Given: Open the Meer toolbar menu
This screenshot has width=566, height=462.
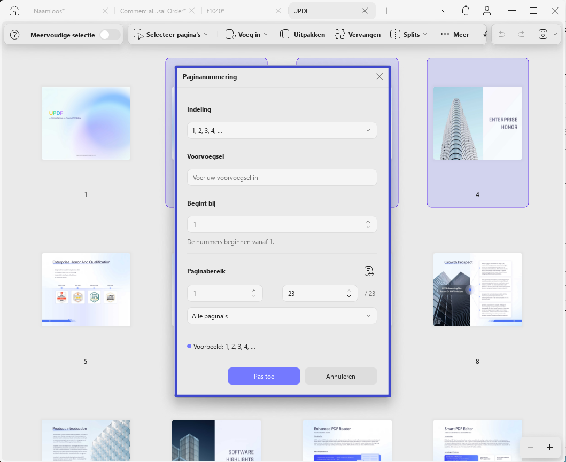Looking at the screenshot, I should [455, 34].
